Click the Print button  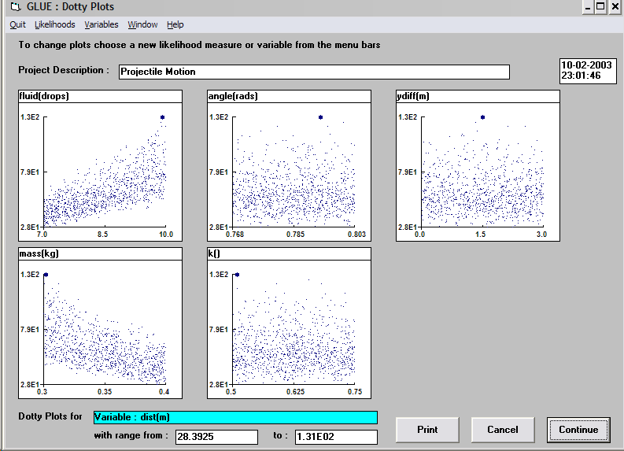(x=427, y=430)
